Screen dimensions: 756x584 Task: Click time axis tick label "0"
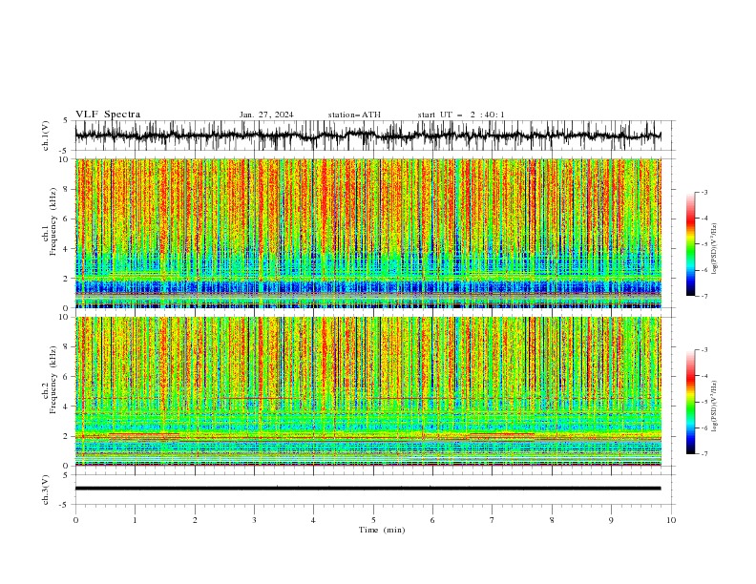[75, 520]
